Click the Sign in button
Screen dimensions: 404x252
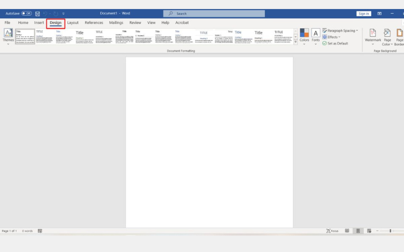click(363, 14)
